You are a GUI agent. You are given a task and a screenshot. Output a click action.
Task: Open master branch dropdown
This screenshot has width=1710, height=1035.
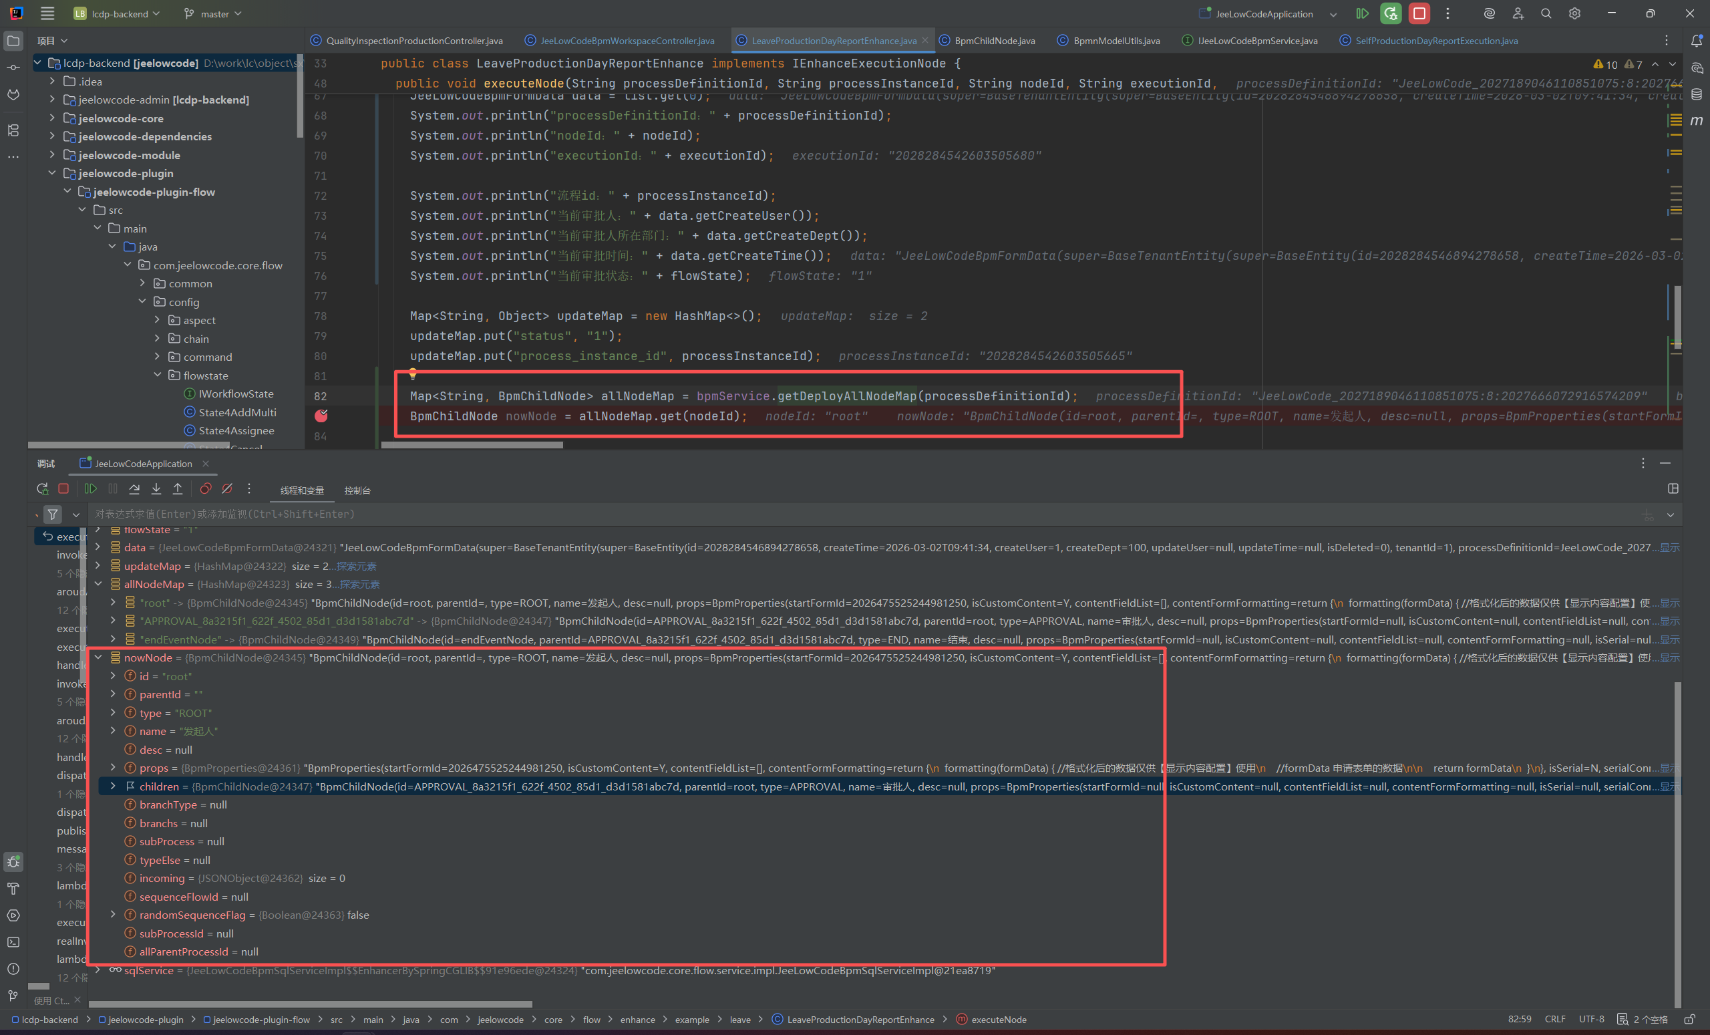coord(214,14)
